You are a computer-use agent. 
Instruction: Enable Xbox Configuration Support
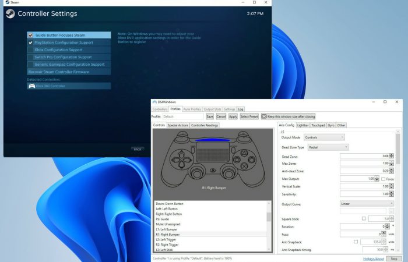click(30, 49)
